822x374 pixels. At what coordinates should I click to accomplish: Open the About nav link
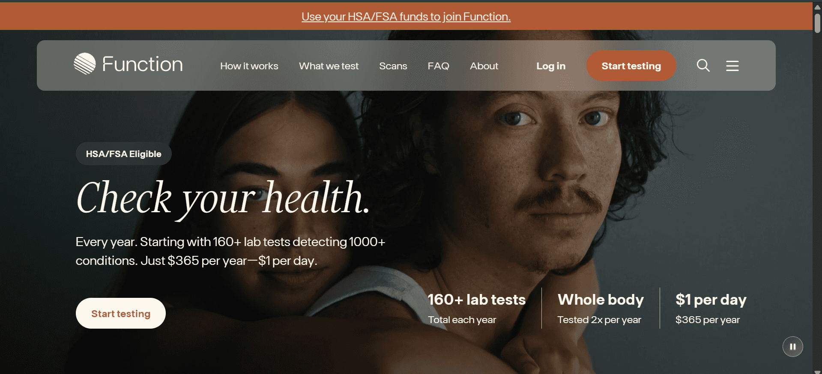click(484, 66)
